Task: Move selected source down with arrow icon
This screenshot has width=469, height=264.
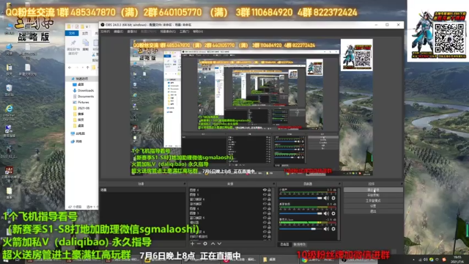Action: (219, 243)
